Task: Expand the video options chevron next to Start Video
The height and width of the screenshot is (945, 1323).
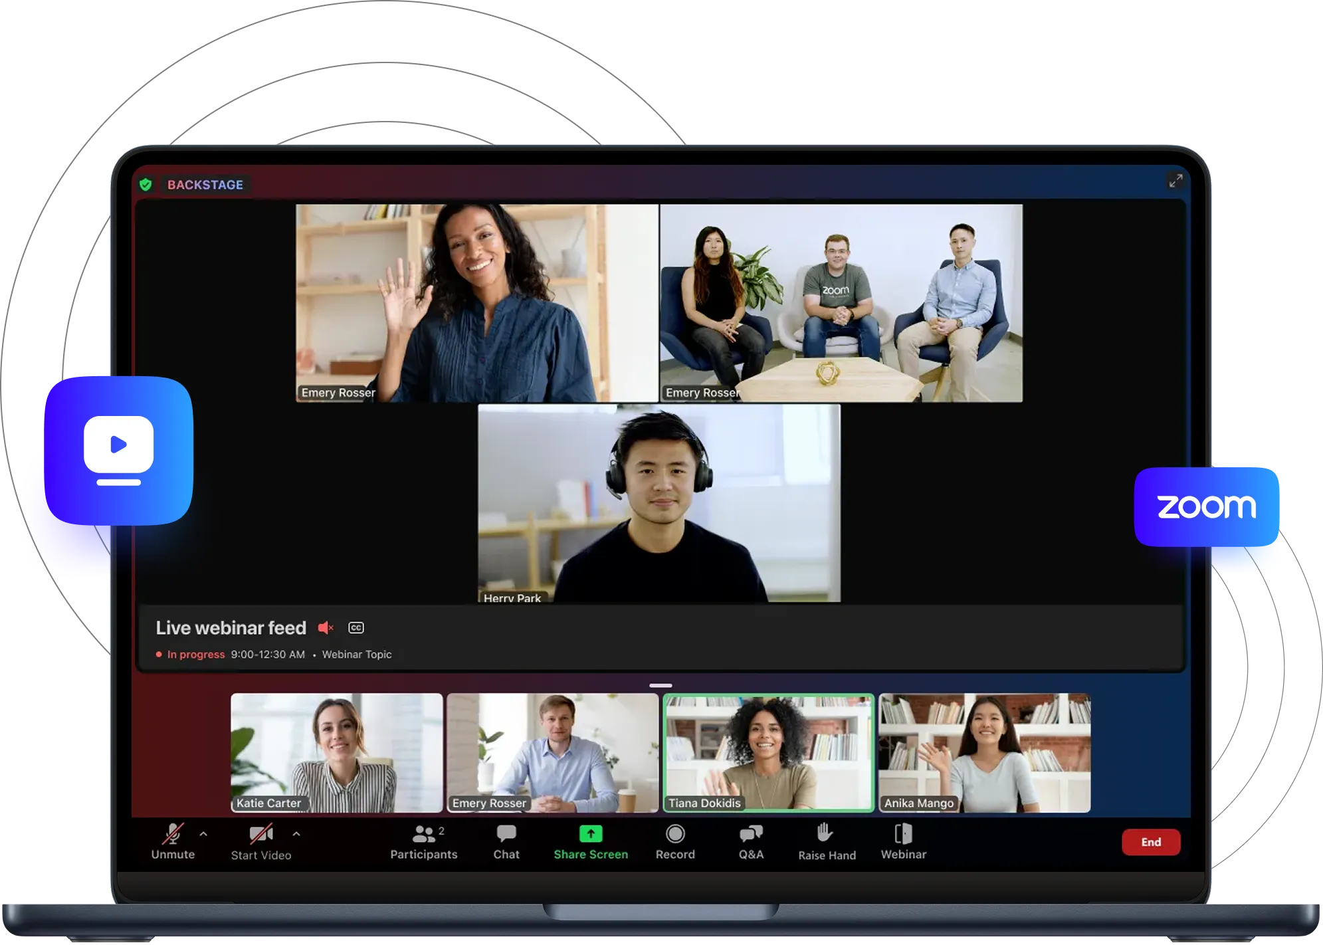Action: [296, 834]
